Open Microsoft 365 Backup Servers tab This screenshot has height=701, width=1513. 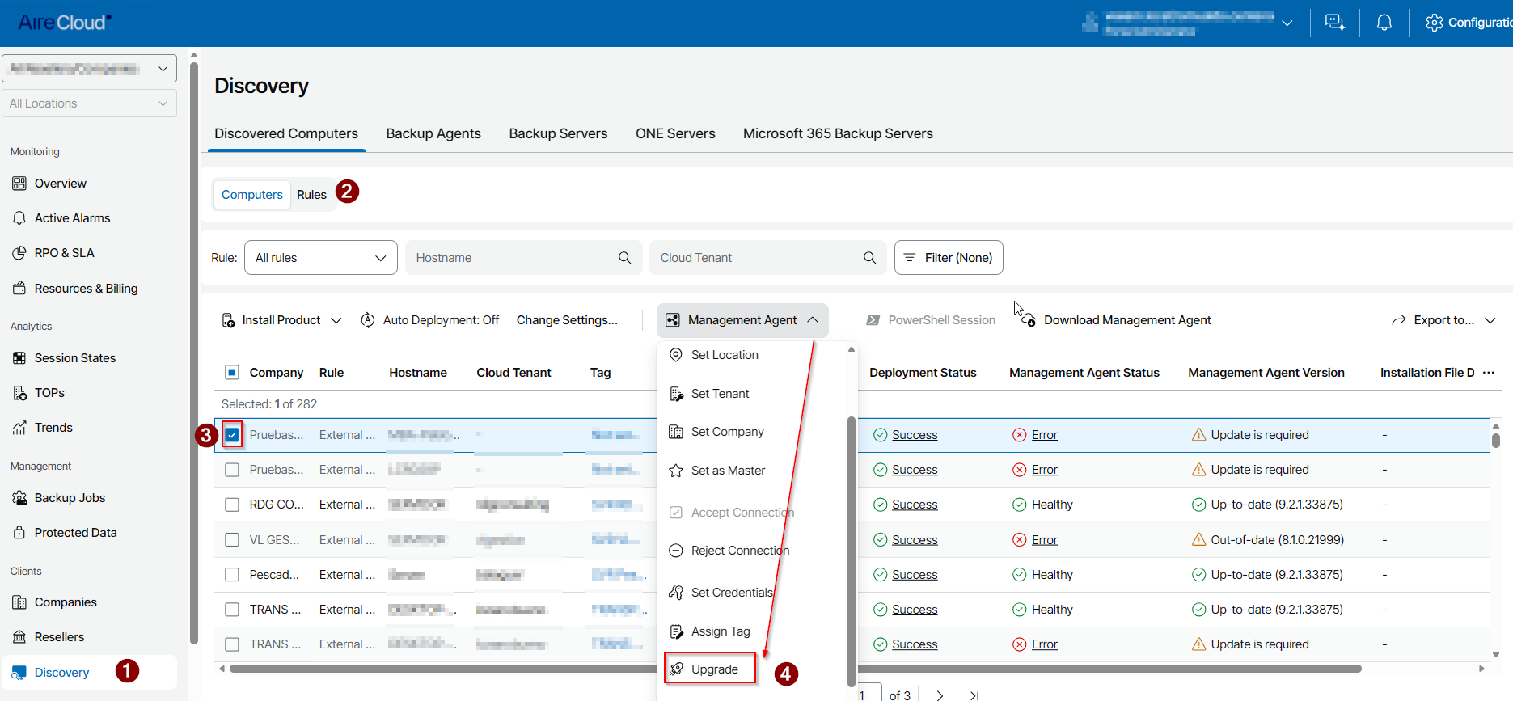point(838,133)
